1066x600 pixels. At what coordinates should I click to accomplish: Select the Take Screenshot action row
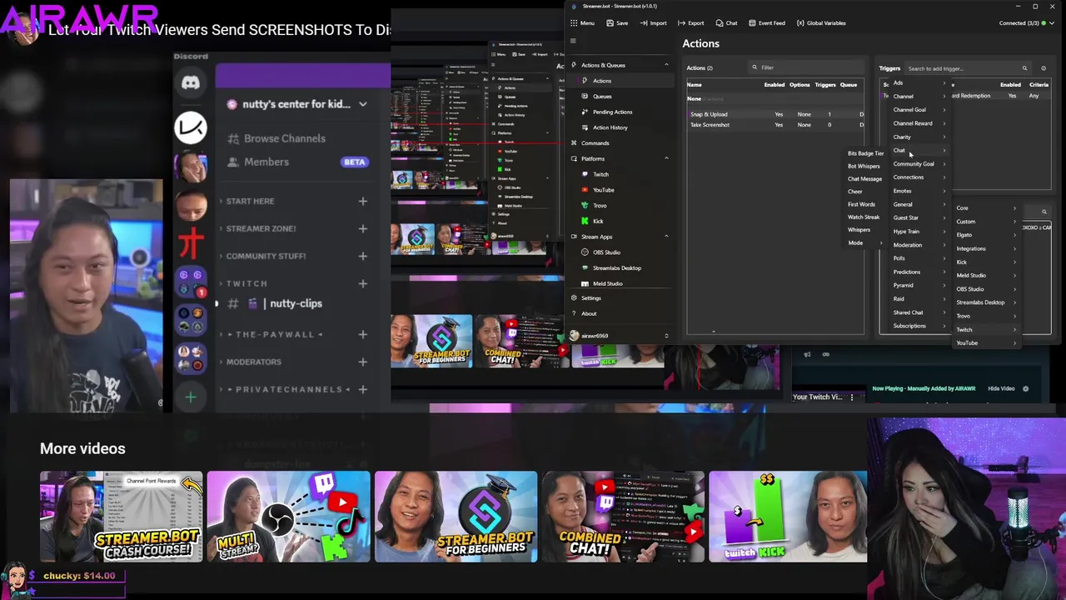775,125
